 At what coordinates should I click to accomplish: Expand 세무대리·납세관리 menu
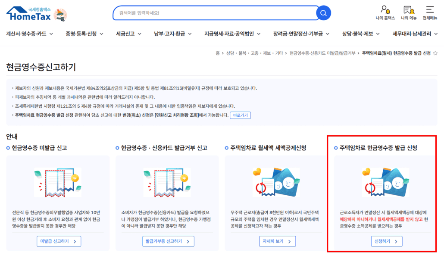pos(415,34)
